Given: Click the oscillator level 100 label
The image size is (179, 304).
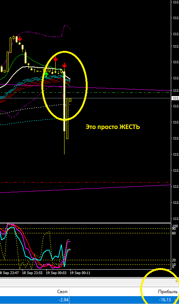Looking at the screenshot, I should pyautogui.click(x=175, y=226).
